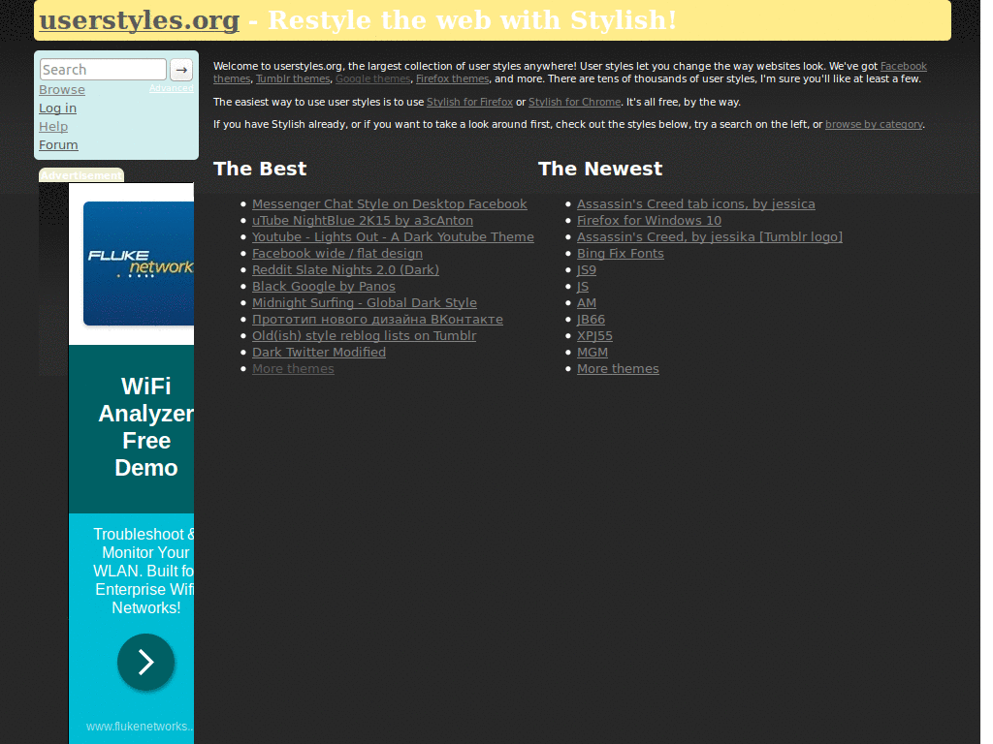Open the JB66 style link
The width and height of the screenshot is (993, 744).
(x=591, y=320)
